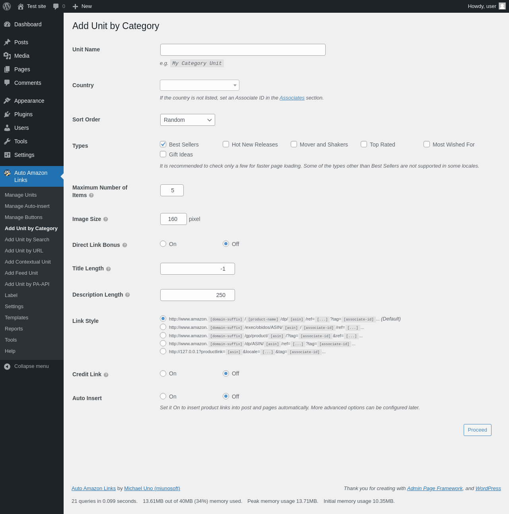Screen dimensions: 509x514
Task: Select the 127.0.0.1?productlink link style
Action: [163, 351]
